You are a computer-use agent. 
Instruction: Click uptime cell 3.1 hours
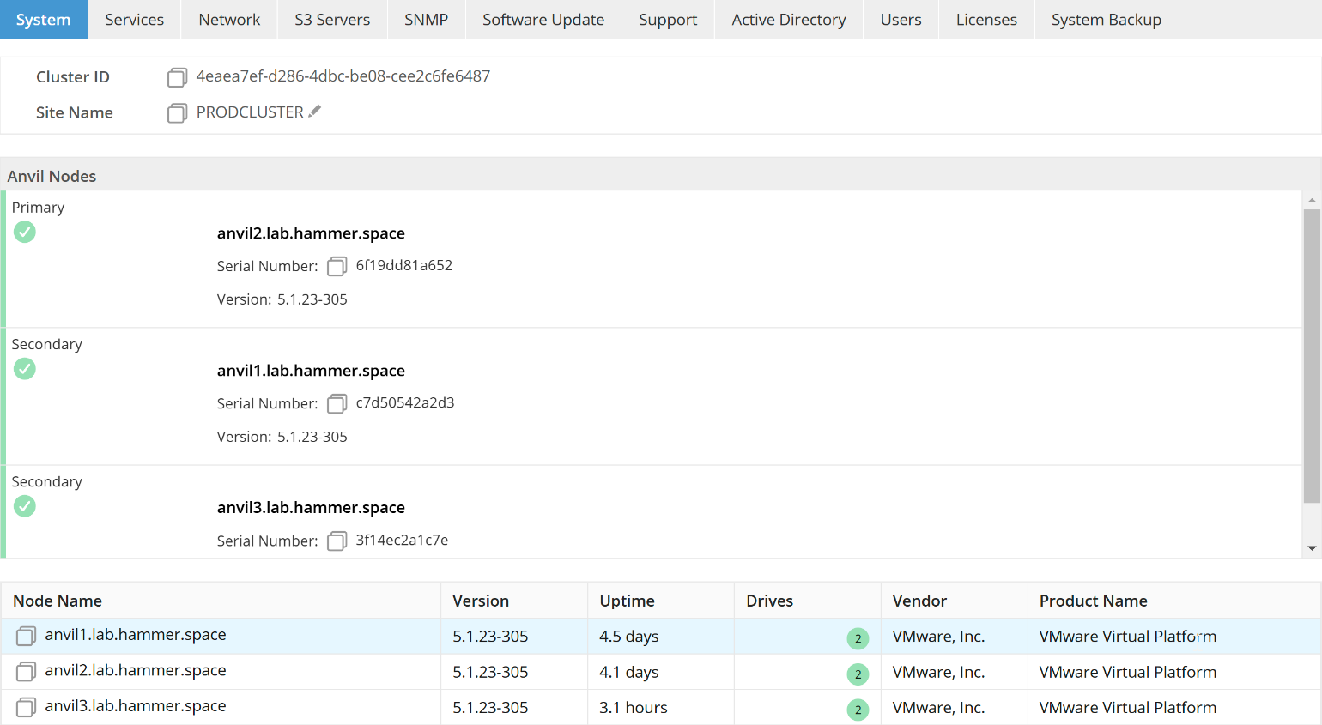[634, 708]
